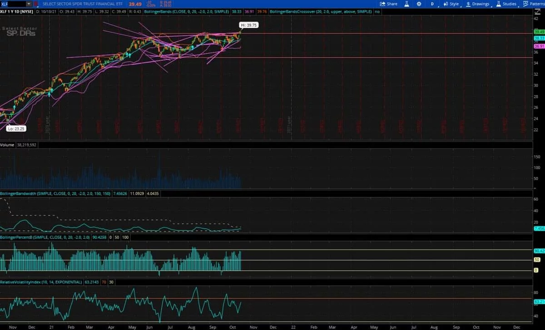
Task: Expand the XLF symbol dropdown arrow
Action: (x=29, y=4)
